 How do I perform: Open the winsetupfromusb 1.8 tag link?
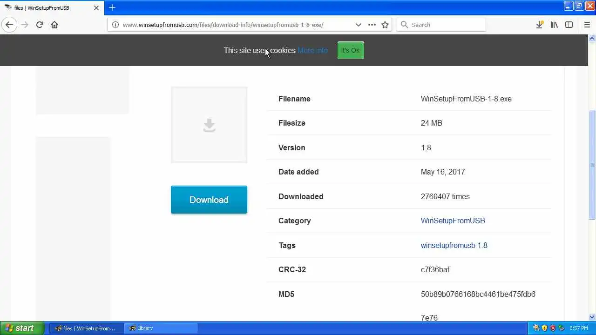pyautogui.click(x=454, y=245)
